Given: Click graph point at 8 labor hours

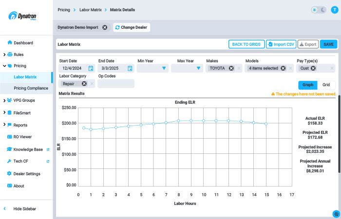Looking at the screenshot, I should (179, 121).
